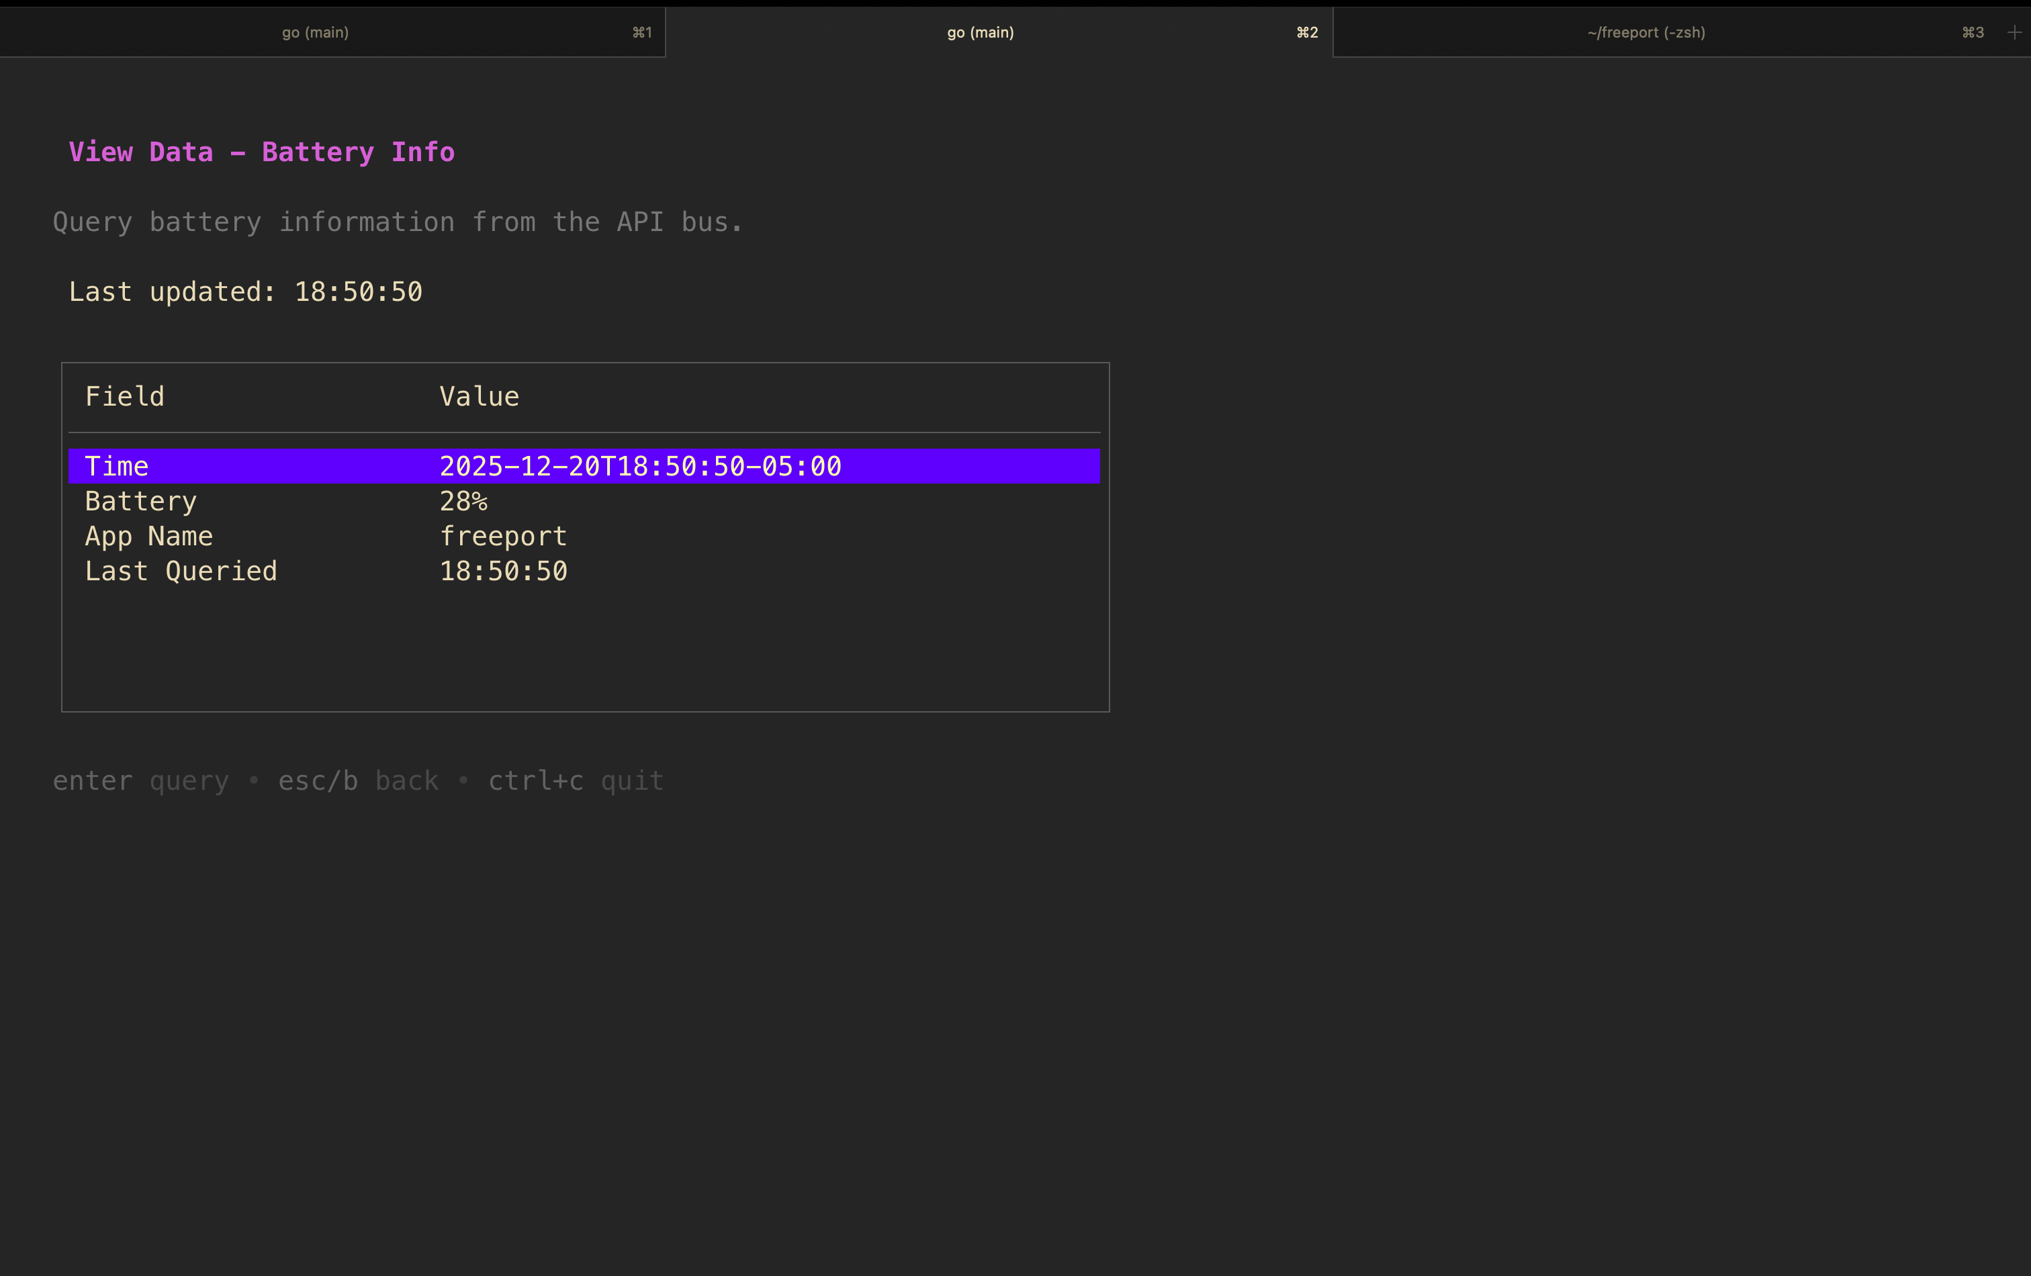This screenshot has width=2031, height=1276.
Task: Select the second go (main) tab
Action: point(980,32)
